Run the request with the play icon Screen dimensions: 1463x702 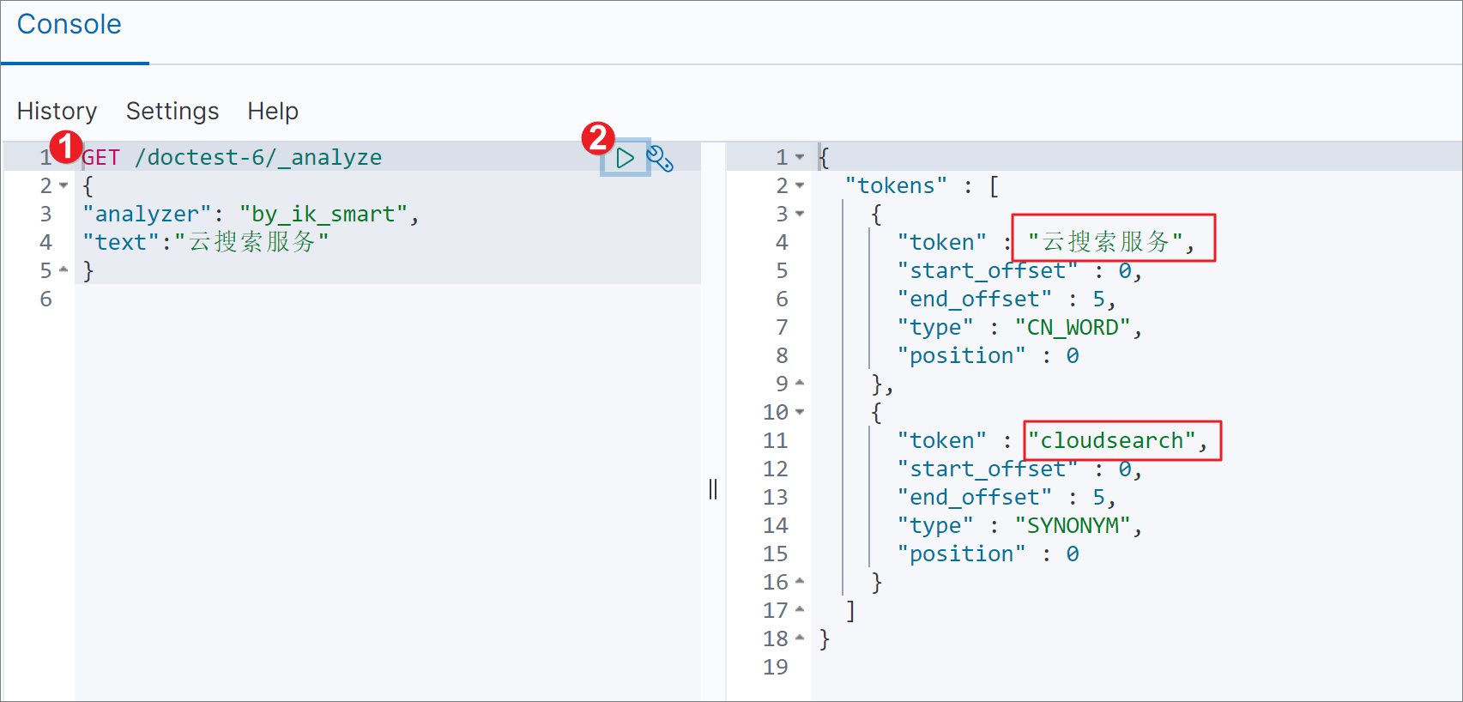(625, 158)
